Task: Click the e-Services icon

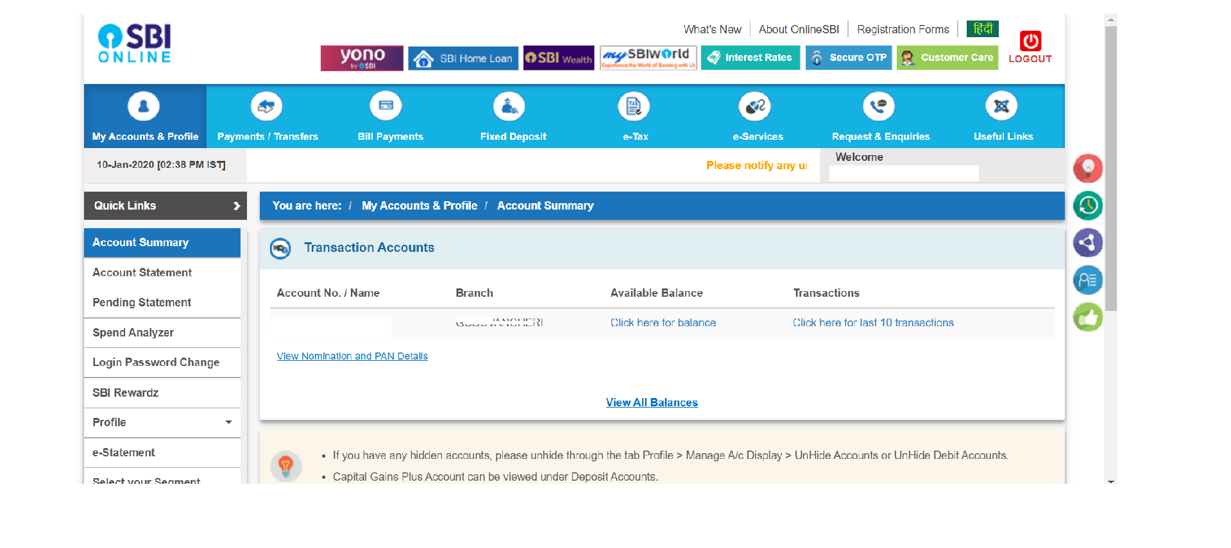Action: pyautogui.click(x=754, y=106)
